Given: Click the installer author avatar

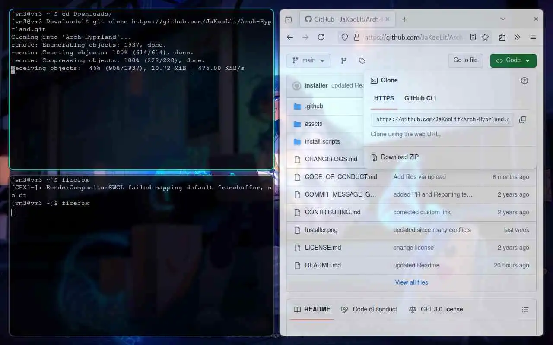Looking at the screenshot, I should 297,85.
